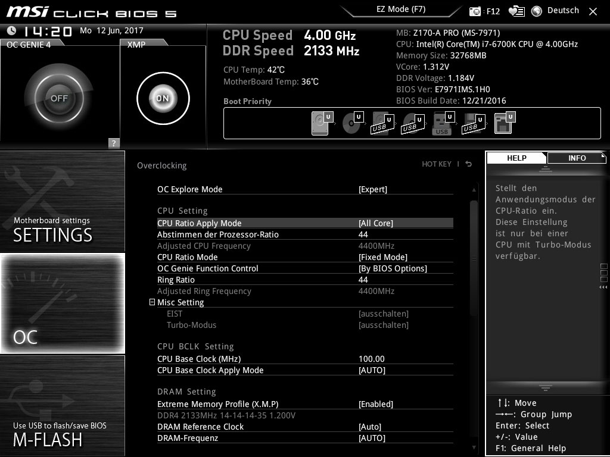This screenshot has width=610, height=457.
Task: Select DDR4 2133MHz 14-14-14-35 profile line
Action: tap(226, 415)
